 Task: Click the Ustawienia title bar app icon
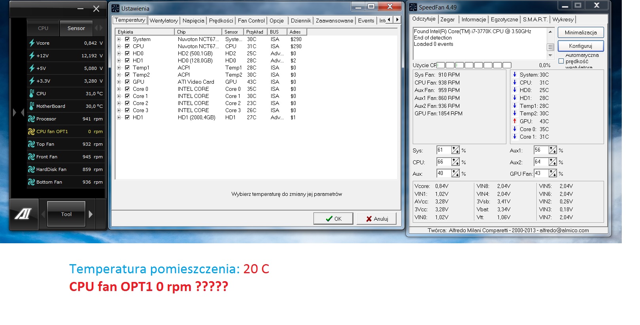[115, 8]
